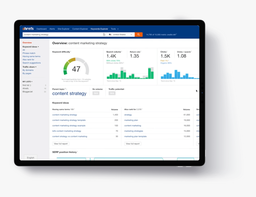The height and width of the screenshot is (197, 256).
Task: Click the 1.5K clicks value
Action: pyautogui.click(x=165, y=56)
